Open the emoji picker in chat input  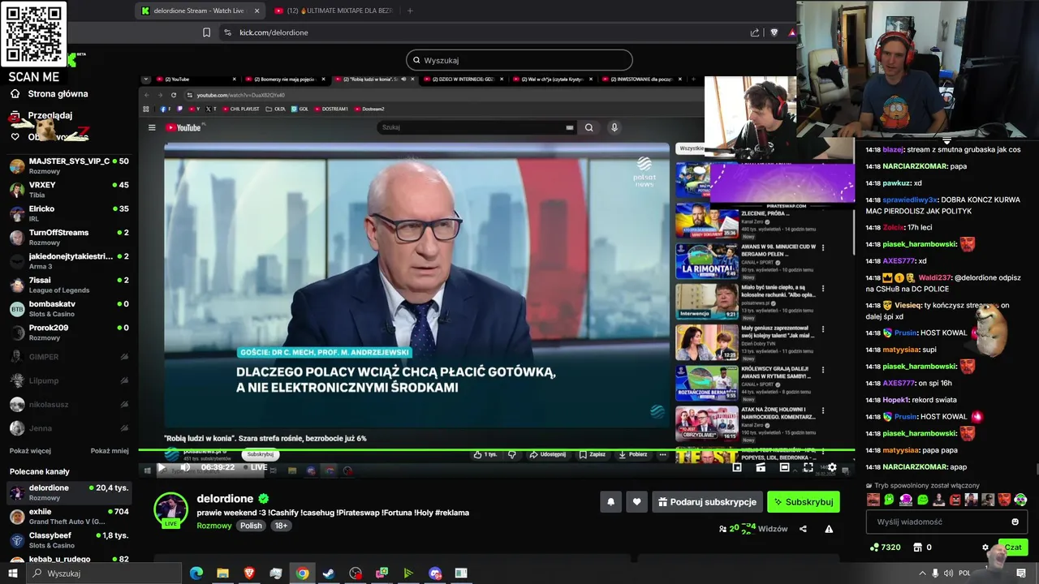[1015, 522]
